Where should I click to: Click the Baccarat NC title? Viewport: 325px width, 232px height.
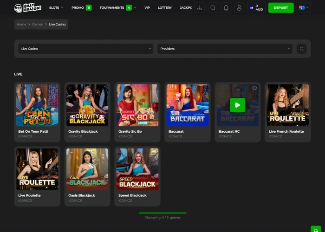coord(229,131)
